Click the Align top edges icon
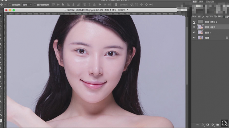The width and height of the screenshot is (229, 128). click(54, 5)
